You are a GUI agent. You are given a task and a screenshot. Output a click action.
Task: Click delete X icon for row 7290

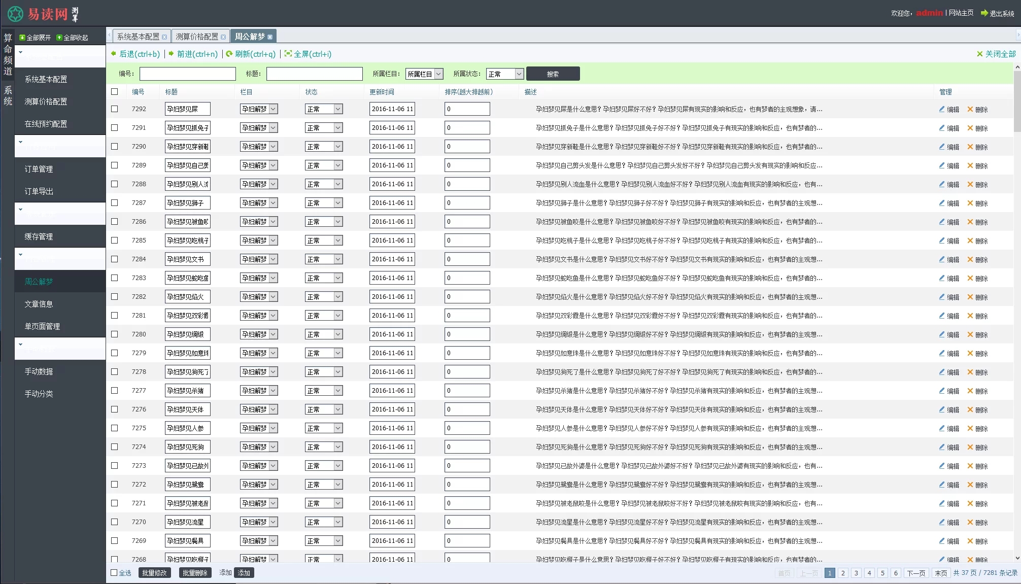970,147
